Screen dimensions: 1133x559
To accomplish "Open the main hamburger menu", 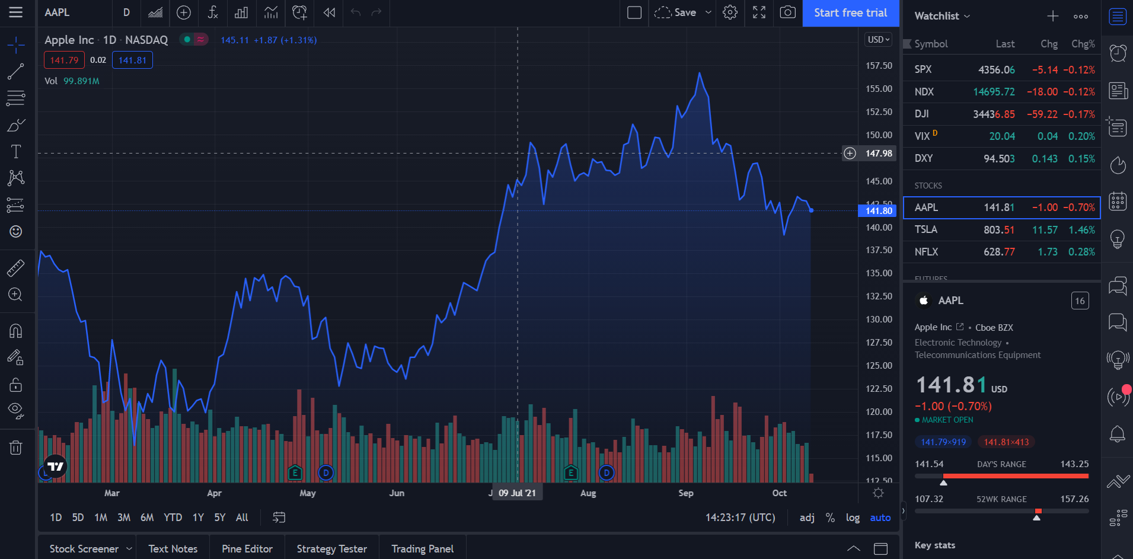I will click(x=16, y=12).
